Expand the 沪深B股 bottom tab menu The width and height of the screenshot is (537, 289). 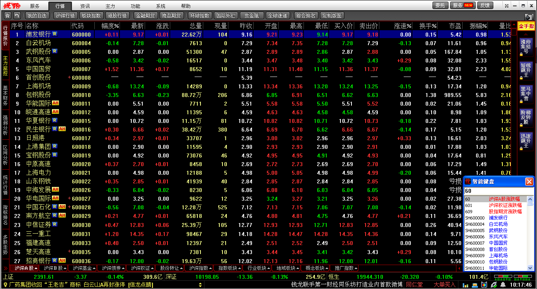click(x=65, y=269)
